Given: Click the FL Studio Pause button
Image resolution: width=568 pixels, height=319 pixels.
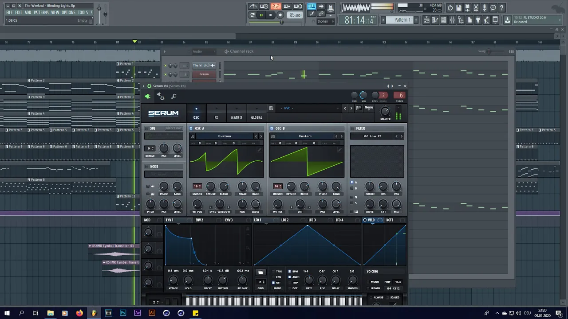Looking at the screenshot, I should [261, 15].
